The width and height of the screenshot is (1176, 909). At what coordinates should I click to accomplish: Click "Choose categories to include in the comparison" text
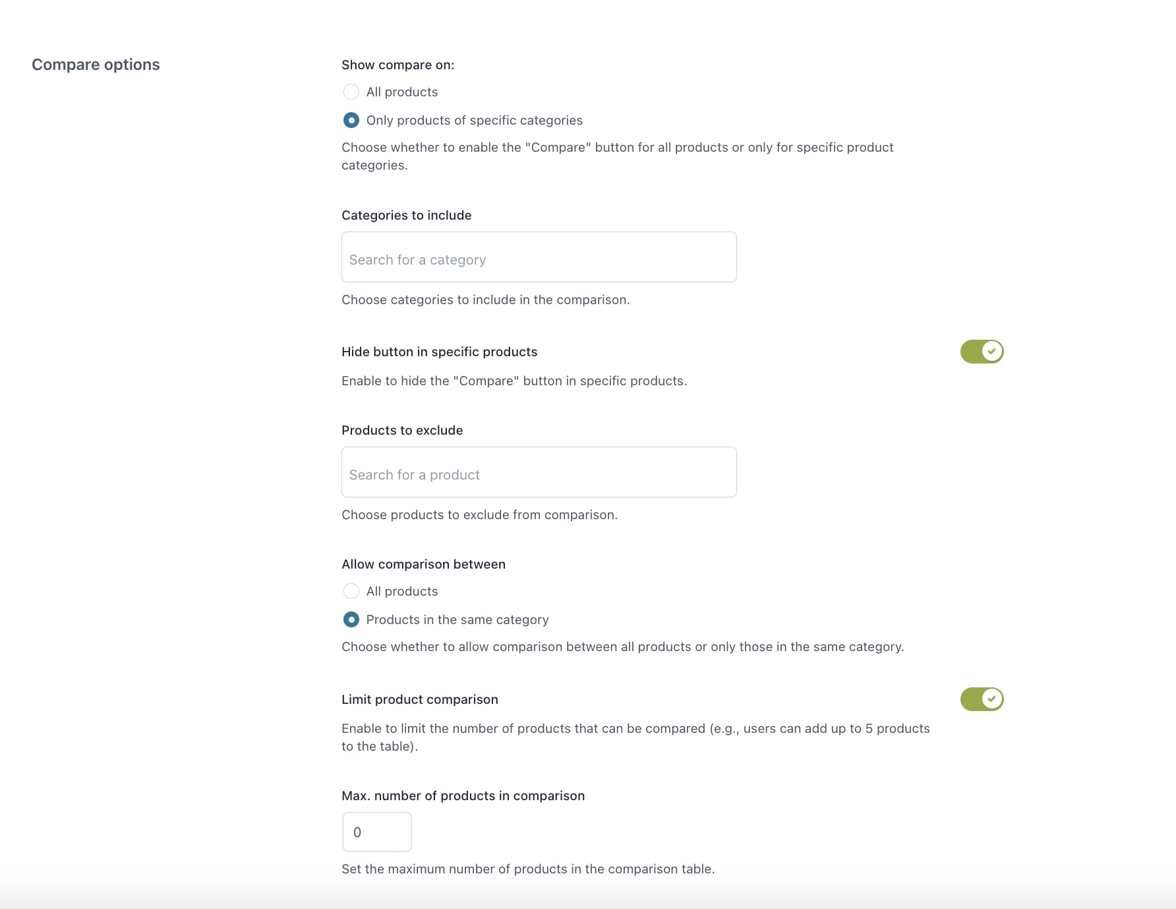(485, 299)
